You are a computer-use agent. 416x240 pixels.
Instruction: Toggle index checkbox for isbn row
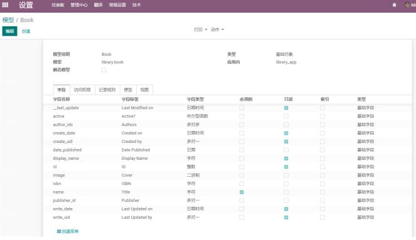(x=323, y=184)
